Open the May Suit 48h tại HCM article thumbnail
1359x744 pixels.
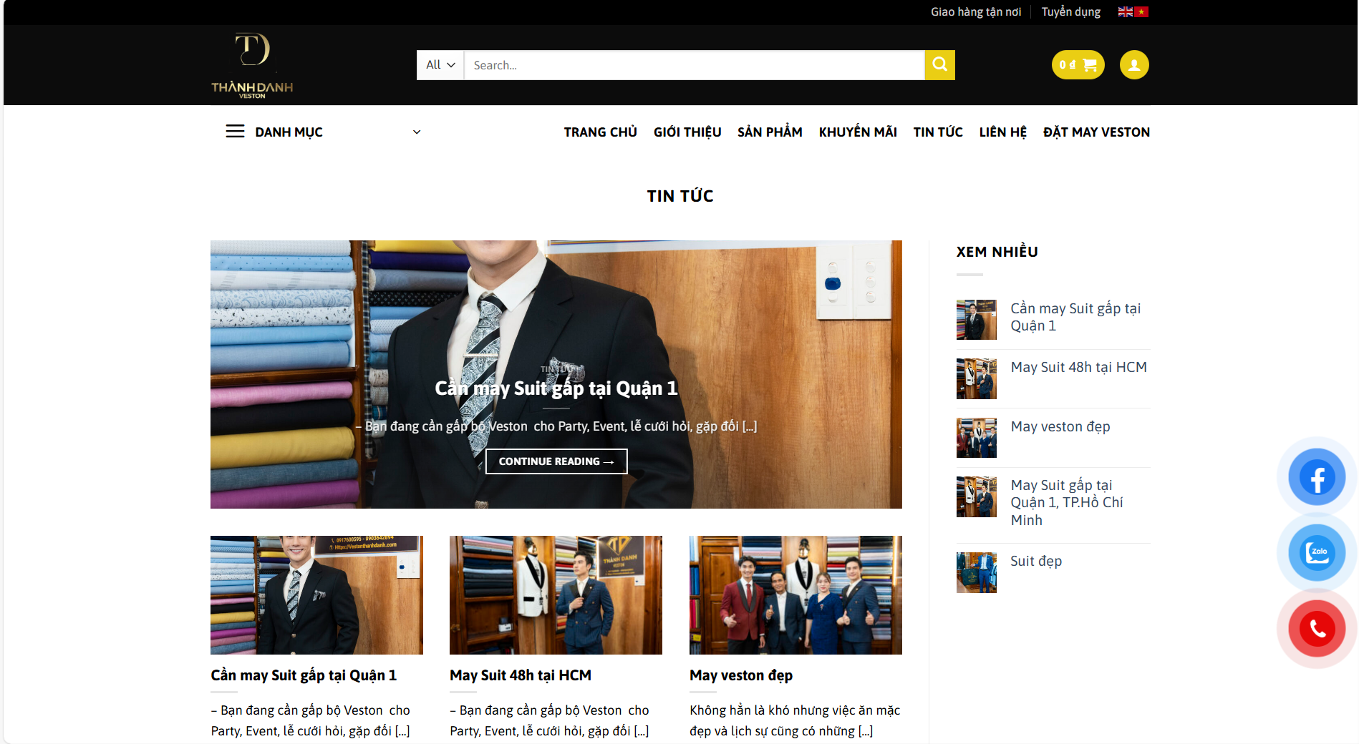click(556, 594)
